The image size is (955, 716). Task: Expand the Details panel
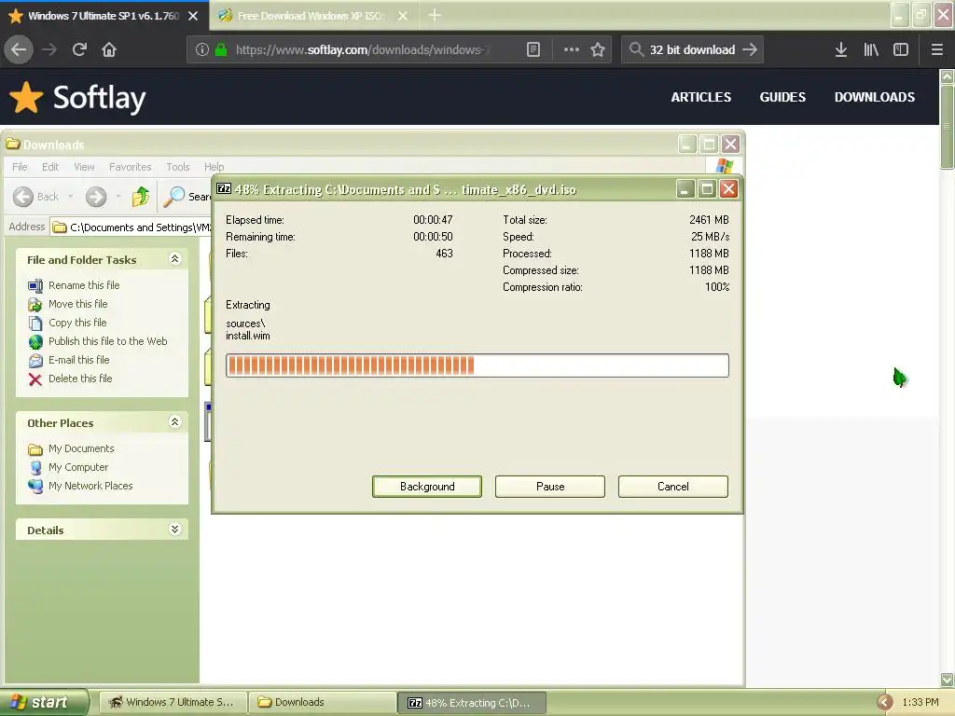(x=174, y=530)
